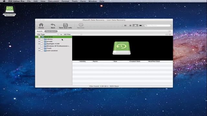Screen dimensions: 207x116
Task: Sort by Size column header
Action: 115,62
